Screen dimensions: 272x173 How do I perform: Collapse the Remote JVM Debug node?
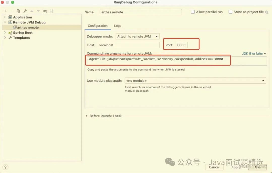(5, 22)
